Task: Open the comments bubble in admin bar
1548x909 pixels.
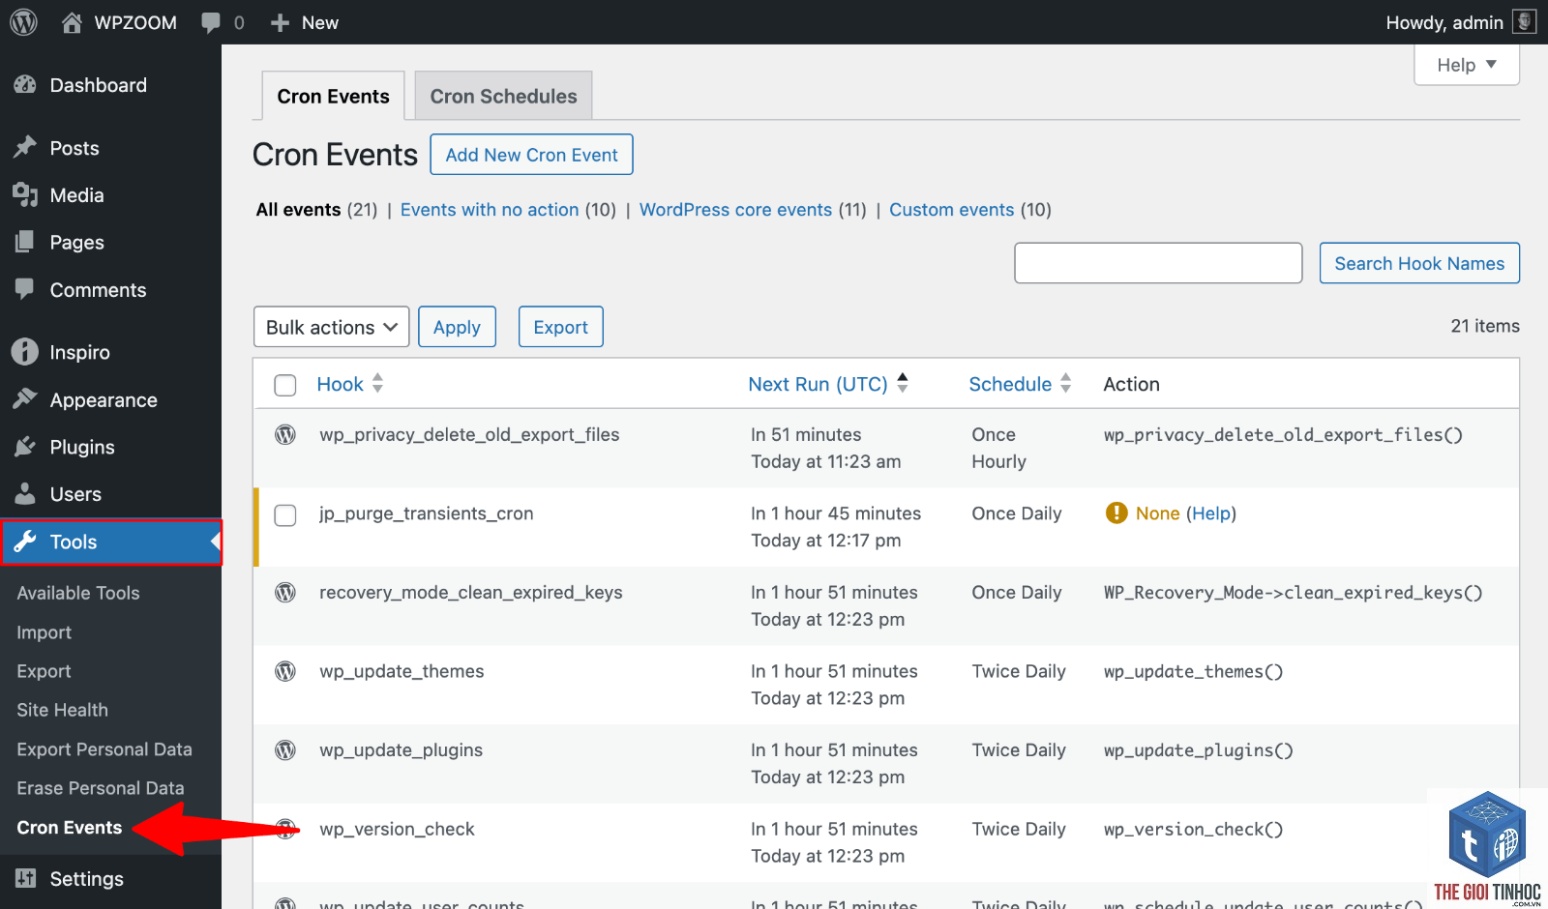Action: point(211,23)
